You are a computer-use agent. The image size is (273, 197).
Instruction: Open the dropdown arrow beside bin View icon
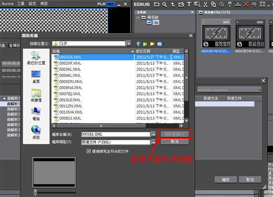[268, 5]
